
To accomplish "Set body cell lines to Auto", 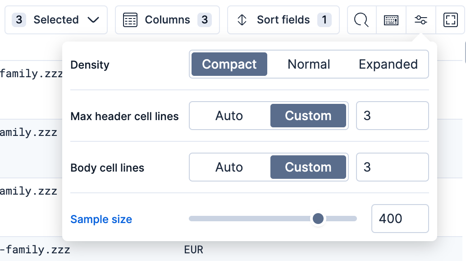I will coord(229,167).
